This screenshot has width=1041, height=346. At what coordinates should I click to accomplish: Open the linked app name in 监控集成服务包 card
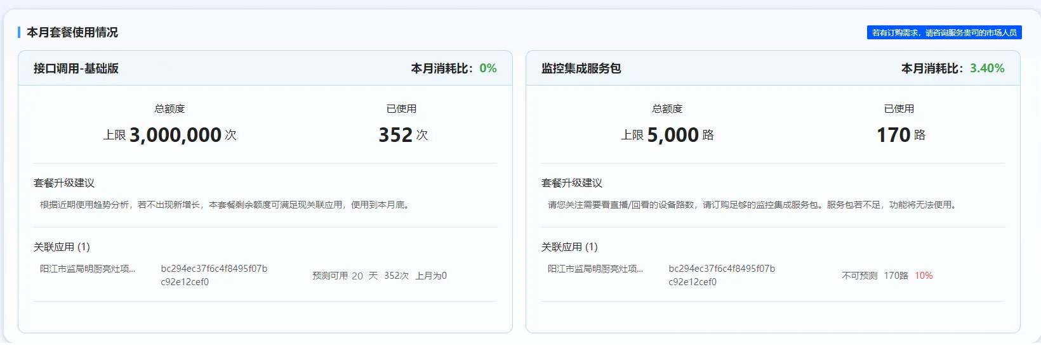[x=595, y=269]
